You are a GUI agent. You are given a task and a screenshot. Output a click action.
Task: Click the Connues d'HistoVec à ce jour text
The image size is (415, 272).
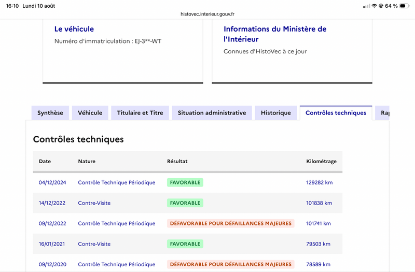[265, 51]
